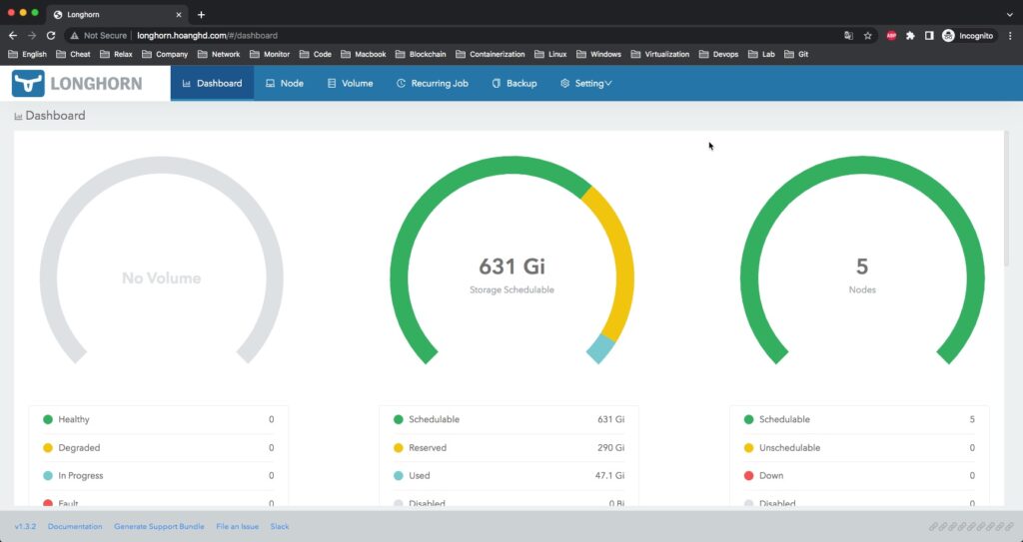Select the Unschedulable nodes row
Viewport: 1023px width, 542px height.
point(860,448)
